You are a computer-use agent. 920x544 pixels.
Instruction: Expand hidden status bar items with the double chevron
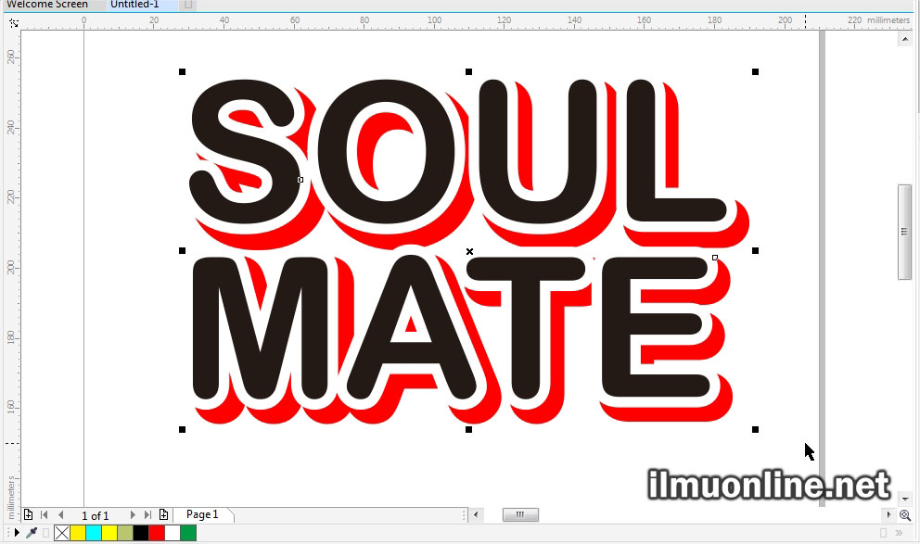pyautogui.click(x=900, y=534)
